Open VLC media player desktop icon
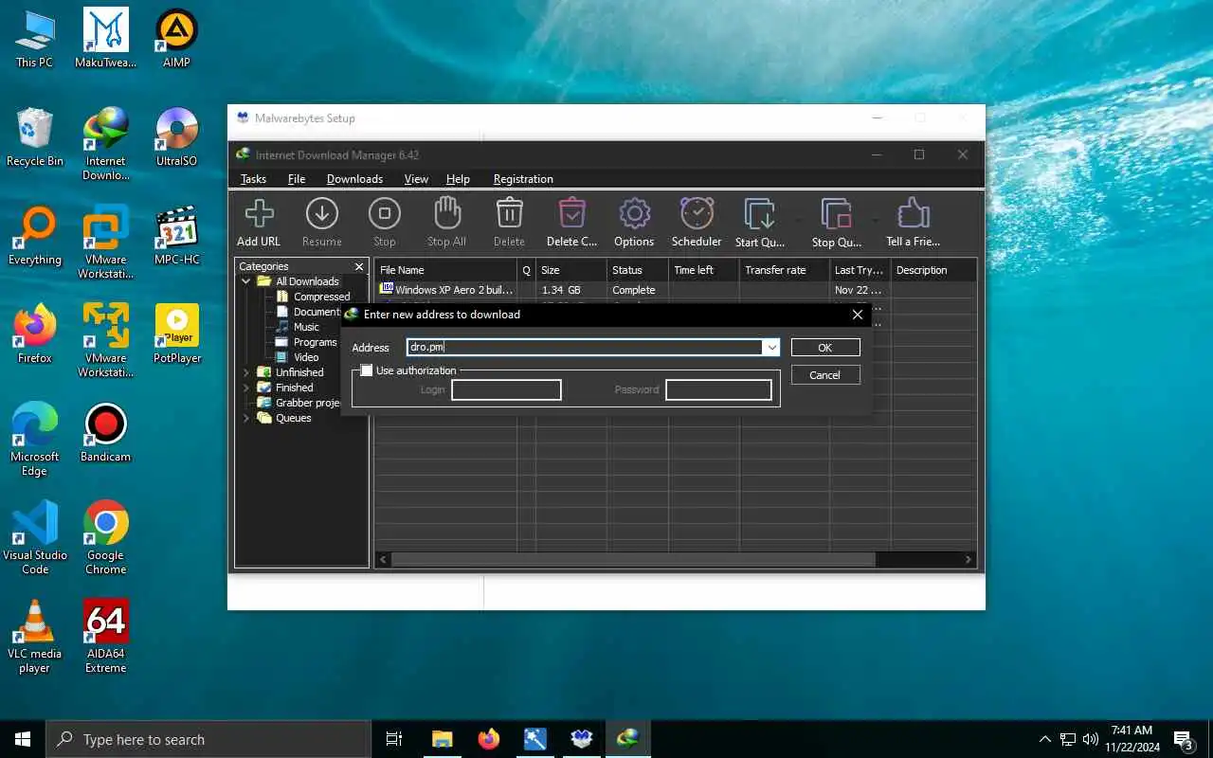 tap(35, 636)
